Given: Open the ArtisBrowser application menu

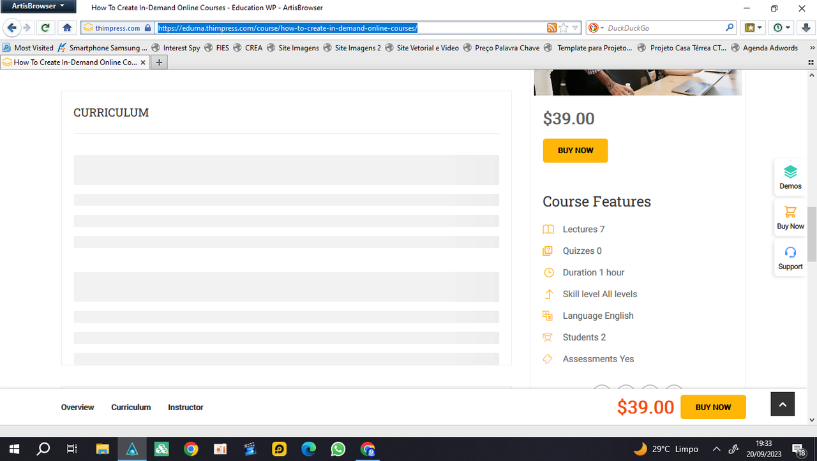Looking at the screenshot, I should coord(38,6).
